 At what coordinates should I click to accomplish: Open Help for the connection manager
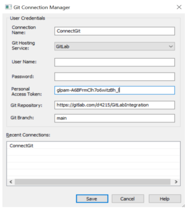pos(164,199)
